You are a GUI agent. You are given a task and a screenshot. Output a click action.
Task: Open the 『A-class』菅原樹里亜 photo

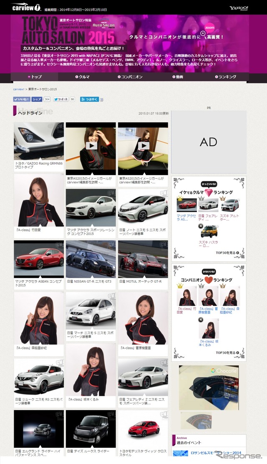(x=143, y=318)
